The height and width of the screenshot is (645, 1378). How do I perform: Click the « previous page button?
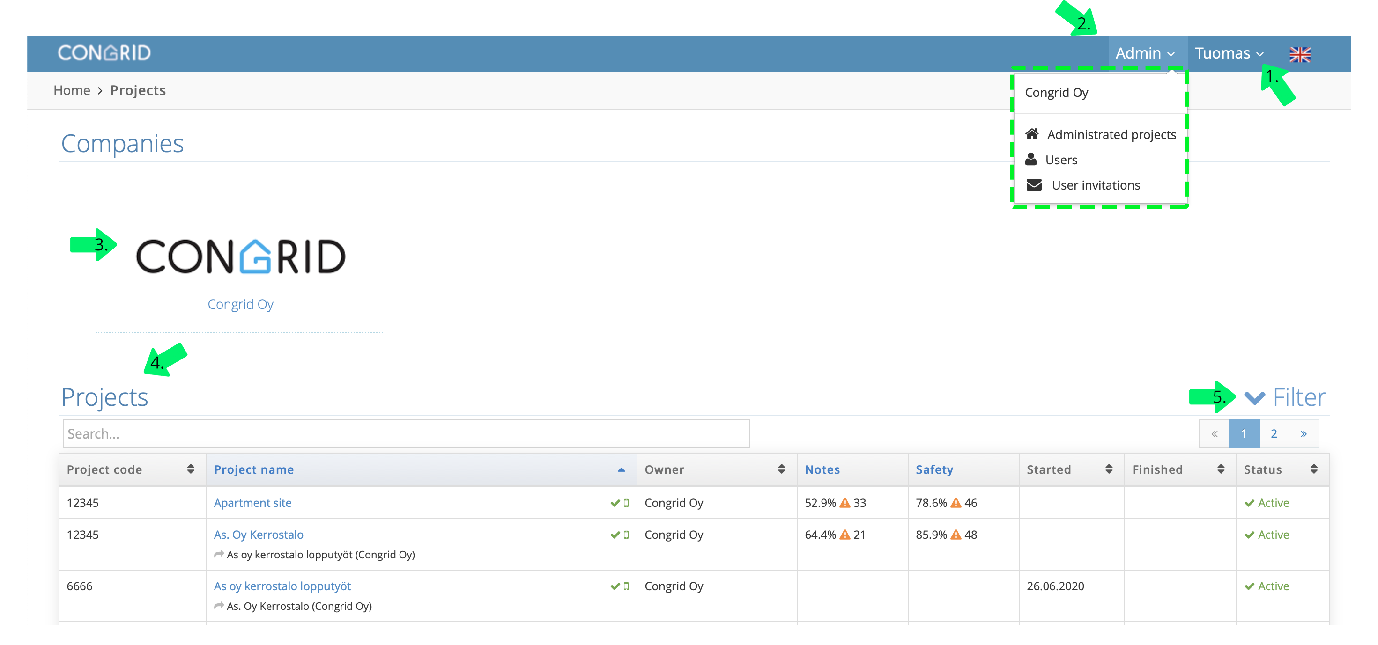tap(1215, 433)
